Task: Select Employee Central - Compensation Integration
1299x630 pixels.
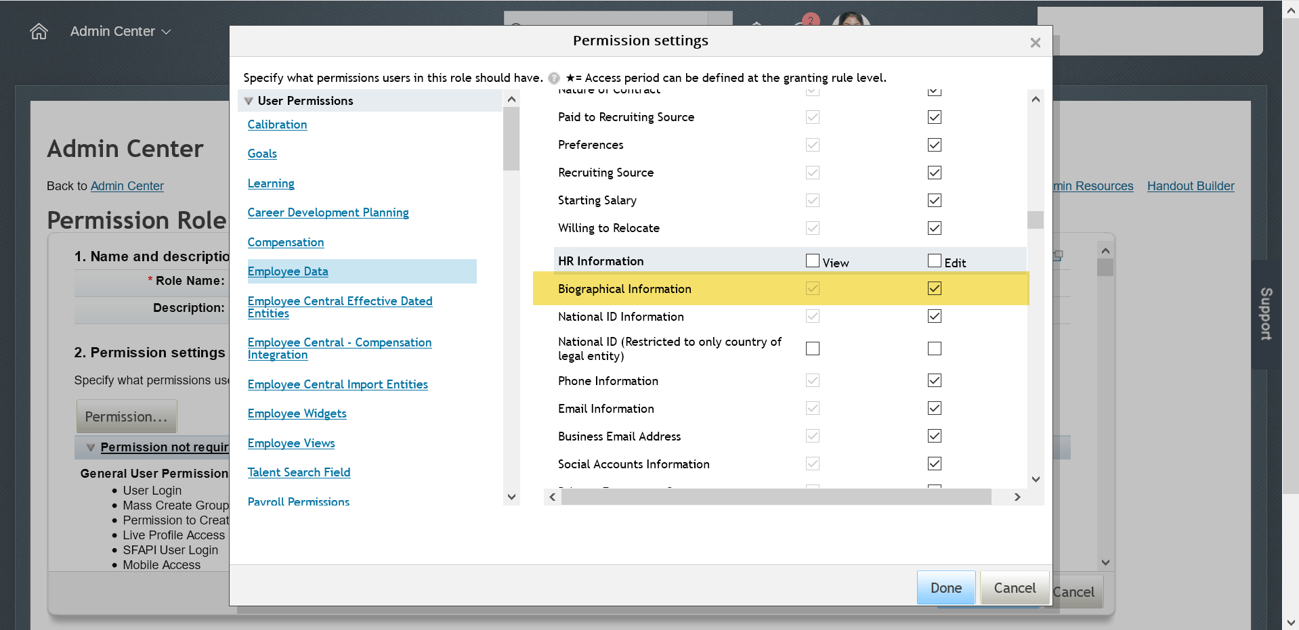Action: (x=339, y=348)
